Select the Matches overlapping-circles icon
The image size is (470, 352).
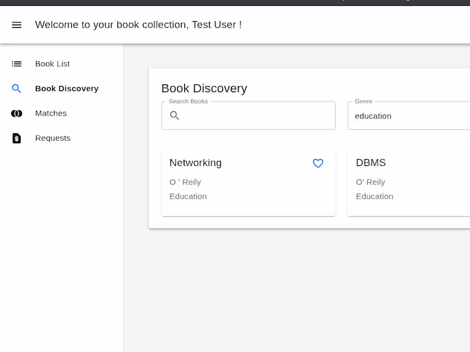point(16,113)
